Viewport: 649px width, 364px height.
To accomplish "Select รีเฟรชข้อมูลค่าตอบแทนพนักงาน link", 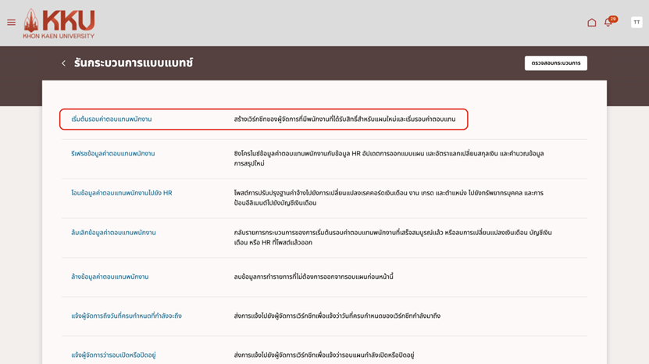I will [113, 154].
